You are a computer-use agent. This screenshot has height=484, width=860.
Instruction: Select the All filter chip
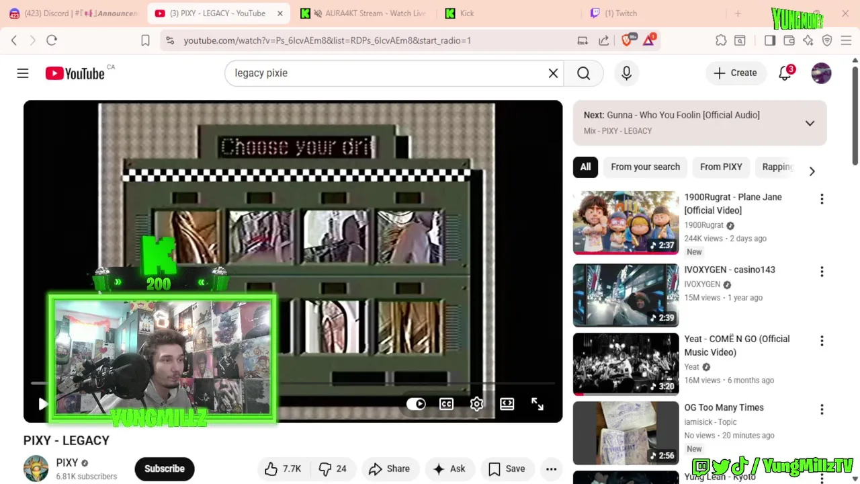pos(585,167)
